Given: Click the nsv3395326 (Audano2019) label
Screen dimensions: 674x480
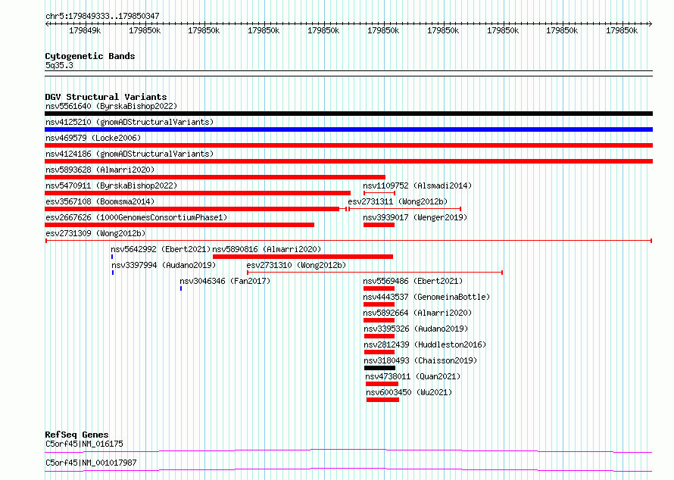Looking at the screenshot, I should click(416, 329).
